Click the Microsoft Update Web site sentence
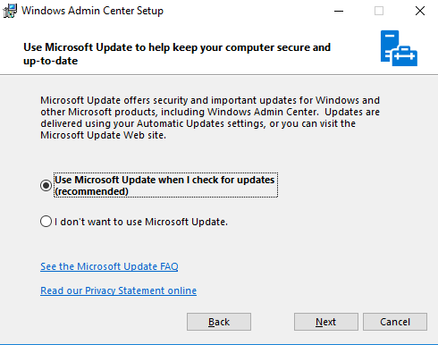Image resolution: width=438 pixels, height=345 pixels. (x=103, y=135)
